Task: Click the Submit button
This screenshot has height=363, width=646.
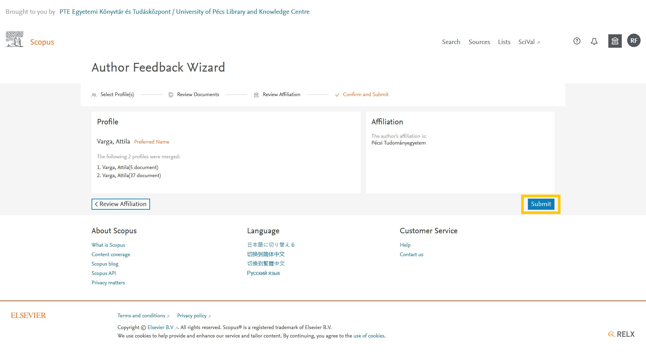Action: pyautogui.click(x=541, y=204)
